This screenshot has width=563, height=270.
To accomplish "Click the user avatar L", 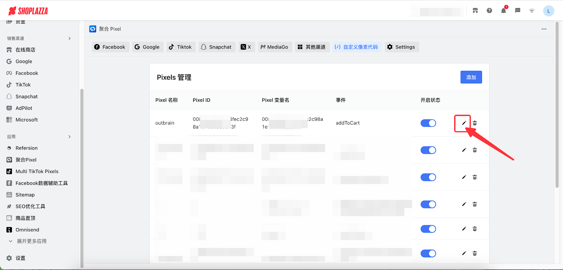I will pos(549,11).
